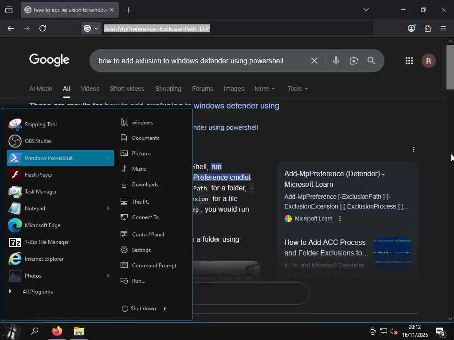
Task: Expand Photos jump list arrow
Action: click(108, 275)
